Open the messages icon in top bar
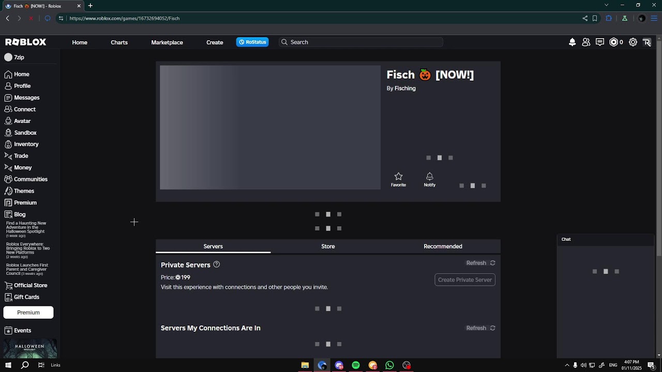662x372 pixels. [x=600, y=42]
